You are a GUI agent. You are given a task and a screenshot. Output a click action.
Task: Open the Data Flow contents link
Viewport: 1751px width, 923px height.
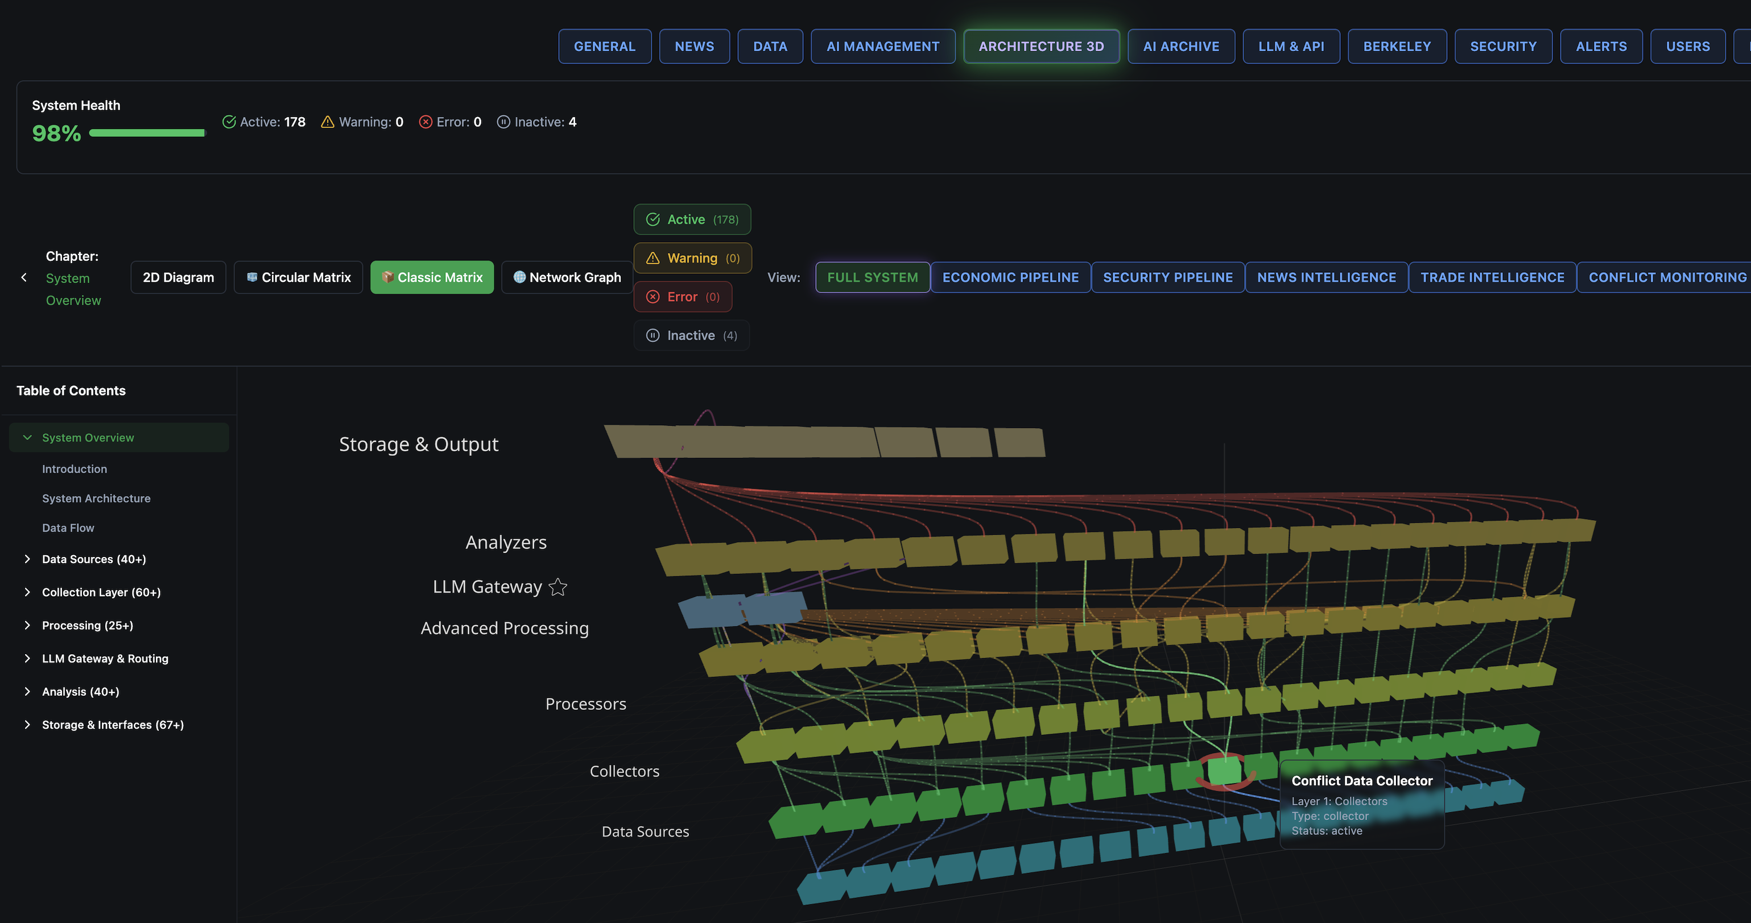click(x=68, y=528)
